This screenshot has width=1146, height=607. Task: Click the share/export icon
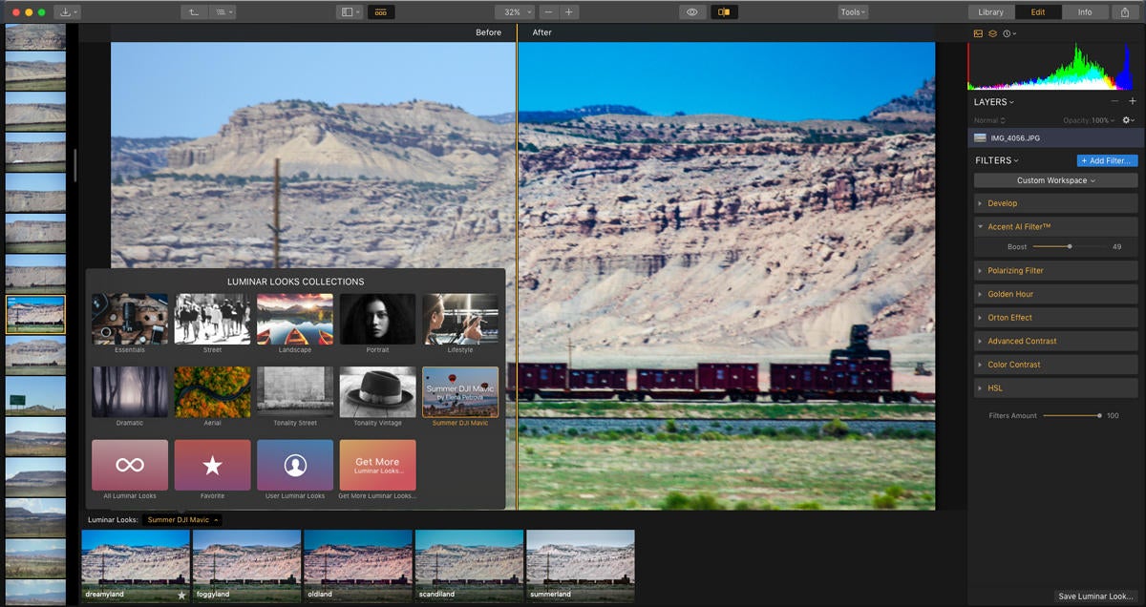point(1124,12)
